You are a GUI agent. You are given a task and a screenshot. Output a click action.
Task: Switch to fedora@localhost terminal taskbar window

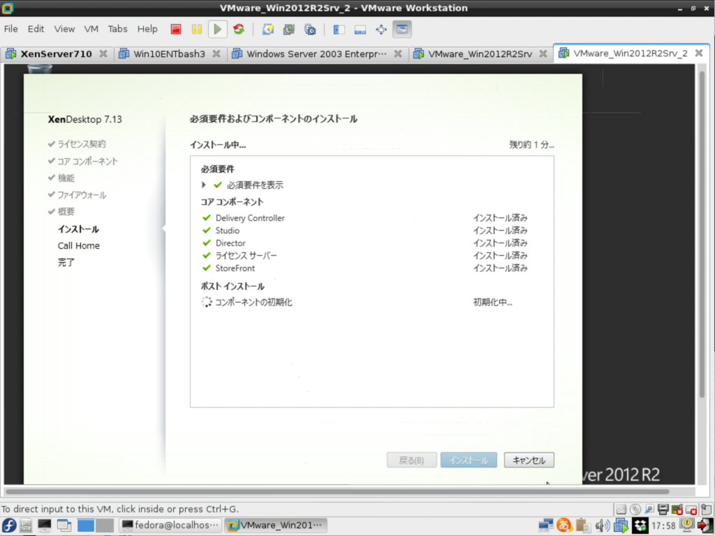(170, 525)
